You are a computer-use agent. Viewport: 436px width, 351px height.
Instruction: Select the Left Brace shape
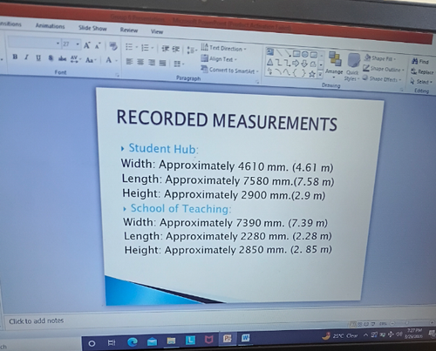(x=295, y=73)
